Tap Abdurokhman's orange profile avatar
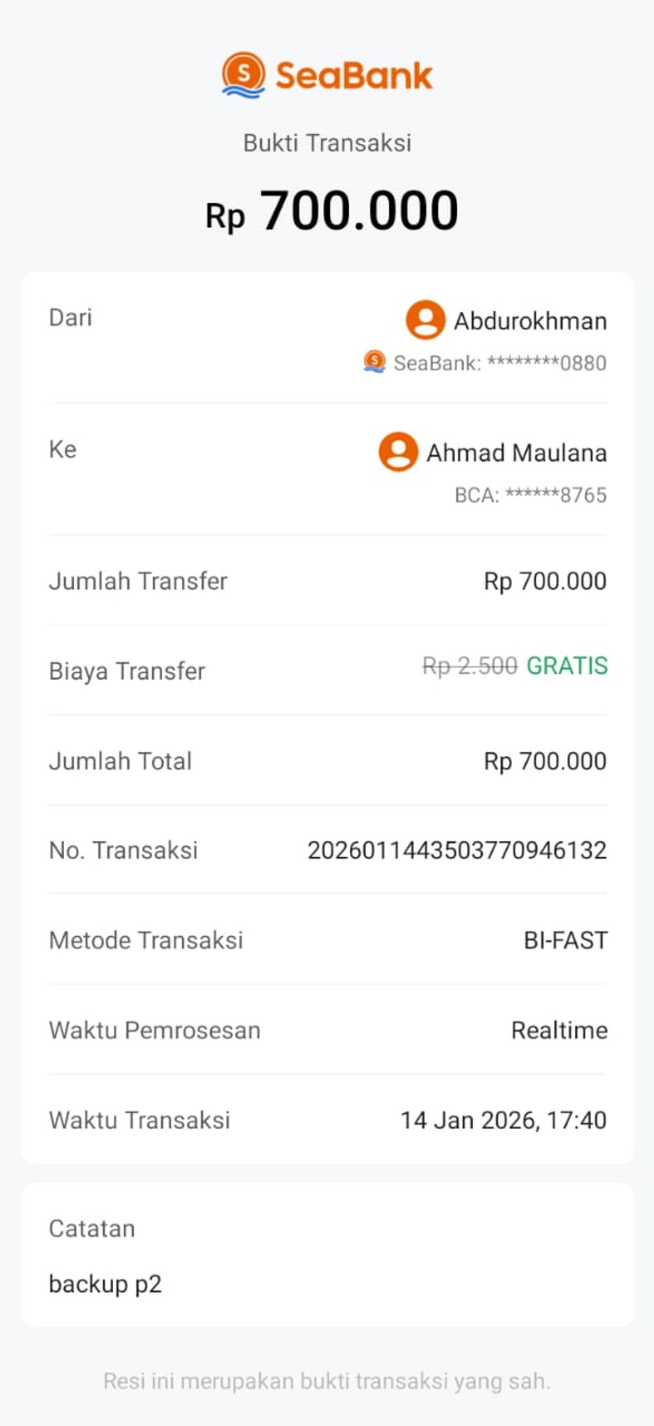This screenshot has height=1426, width=654. tap(425, 320)
